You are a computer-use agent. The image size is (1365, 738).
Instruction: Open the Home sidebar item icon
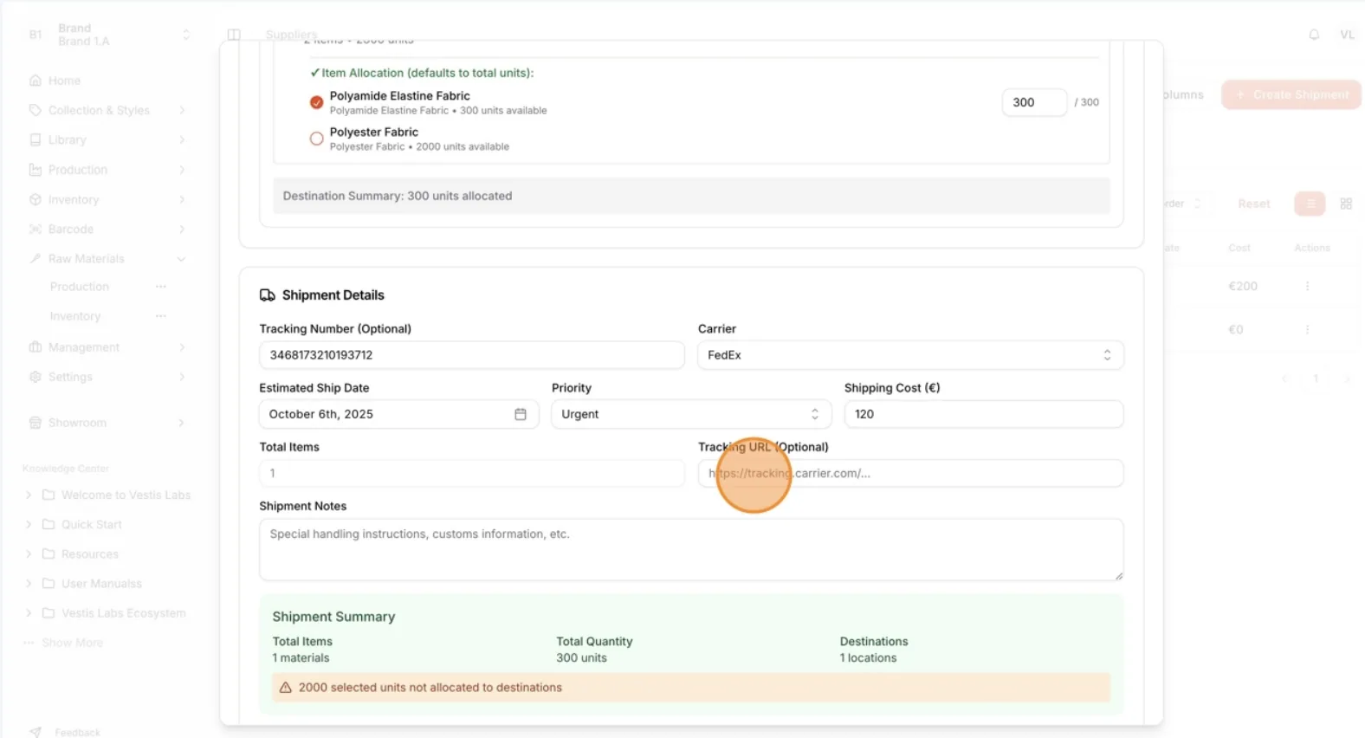36,81
